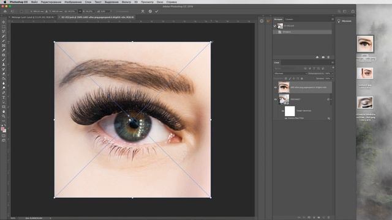
Task: Select the Brush tool
Action: [x=4, y=60]
